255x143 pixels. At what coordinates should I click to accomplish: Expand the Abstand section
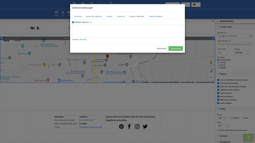click(223, 136)
